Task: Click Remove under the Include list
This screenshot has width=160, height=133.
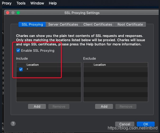Action: pyautogui.click(x=59, y=107)
